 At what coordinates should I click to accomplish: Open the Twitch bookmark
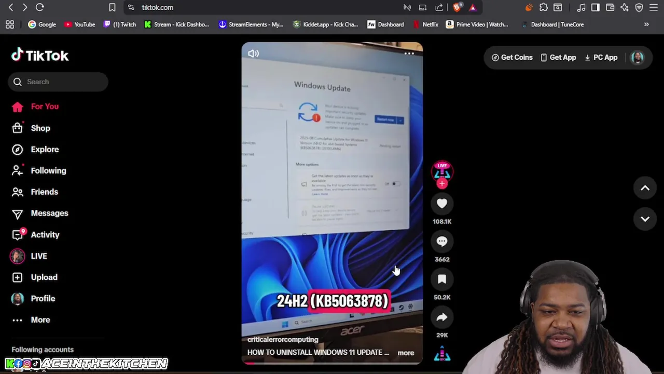(120, 24)
